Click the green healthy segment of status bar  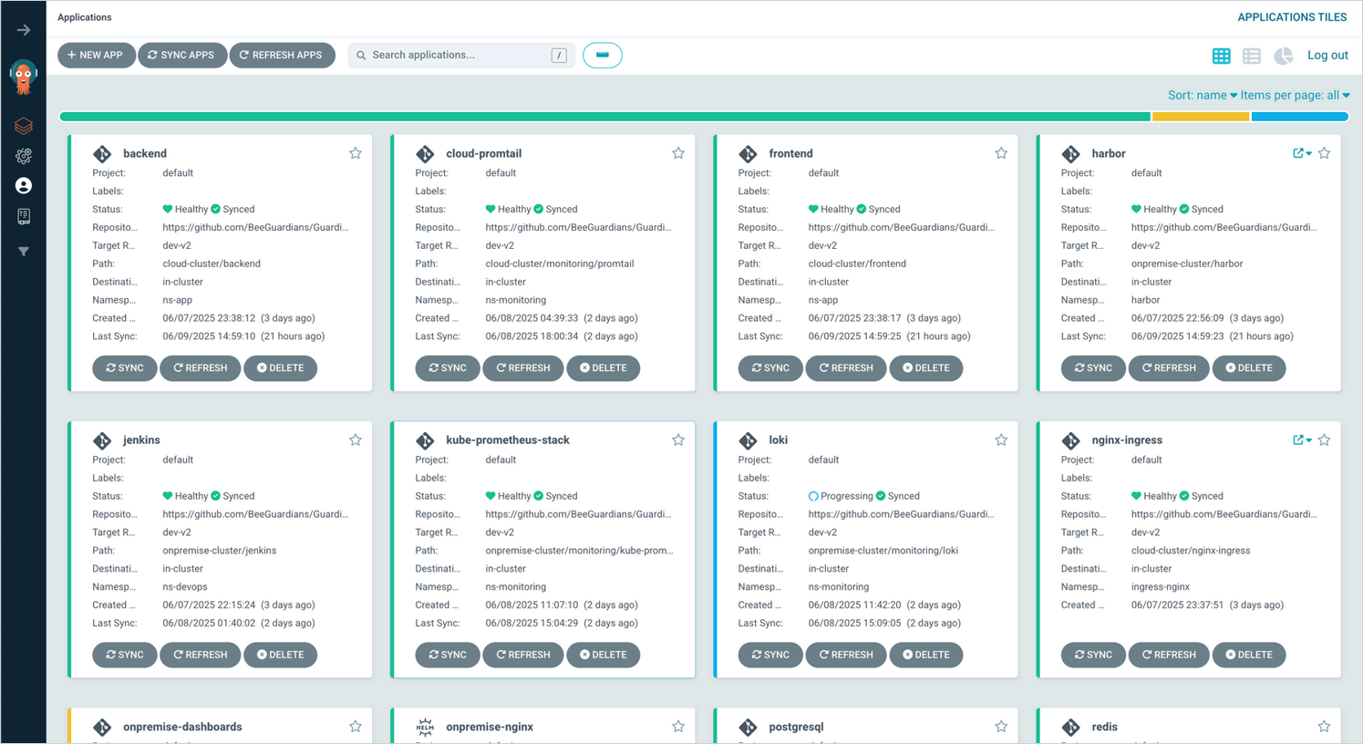point(604,117)
